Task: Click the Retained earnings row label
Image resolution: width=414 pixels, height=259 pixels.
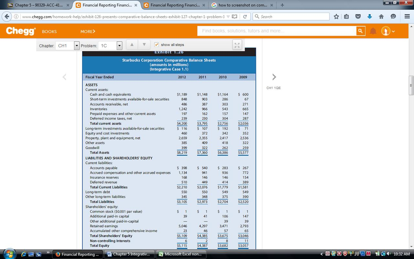Action: tap(104, 226)
